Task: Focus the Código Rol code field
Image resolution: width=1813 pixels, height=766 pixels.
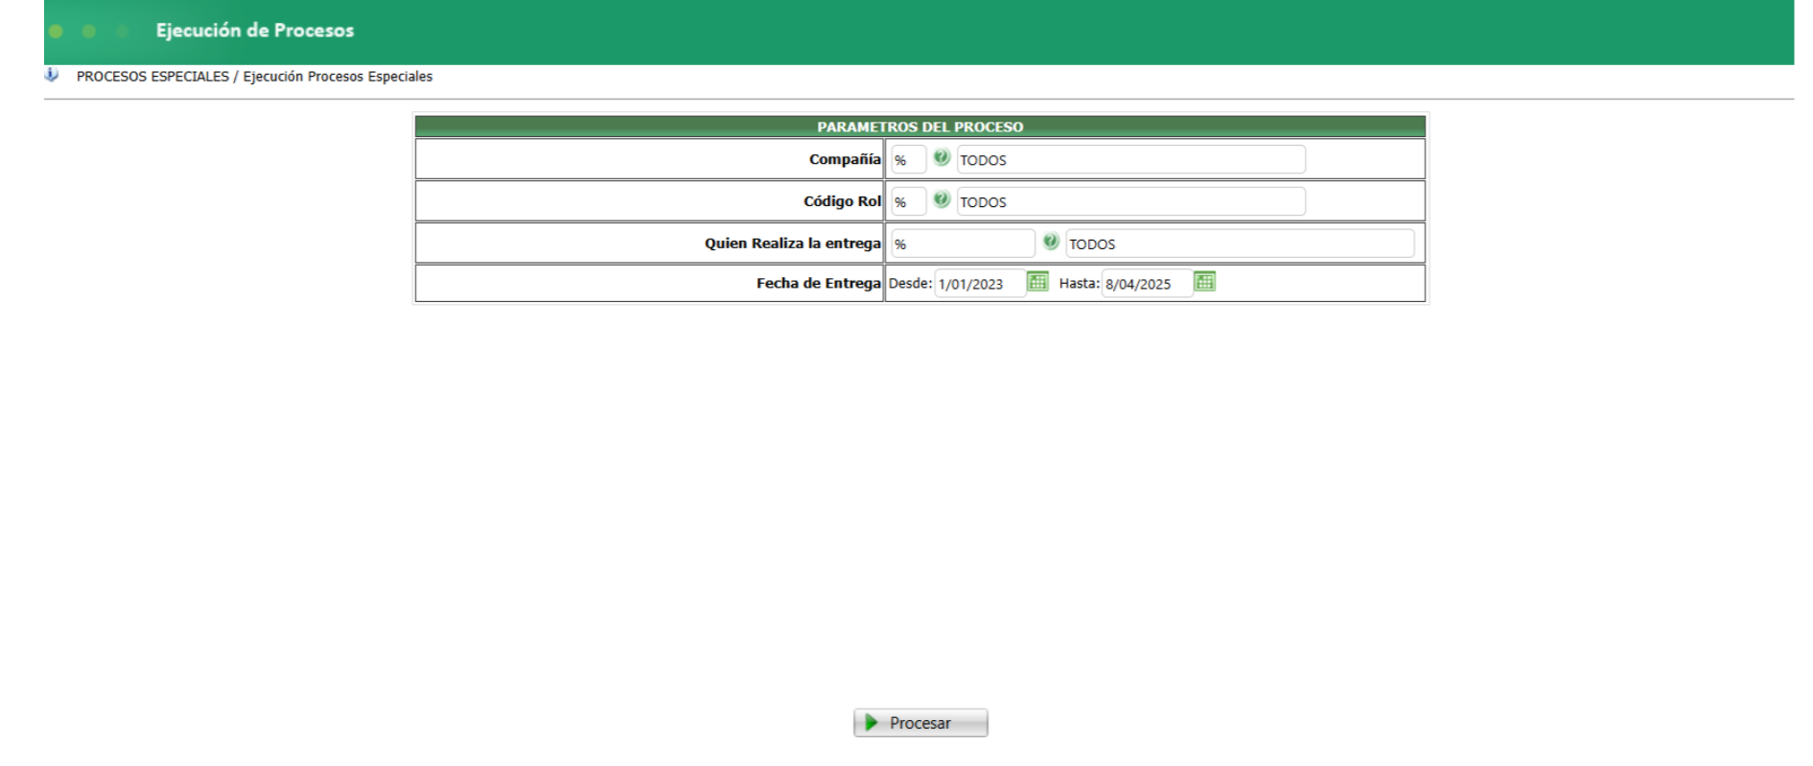Action: pos(908,202)
